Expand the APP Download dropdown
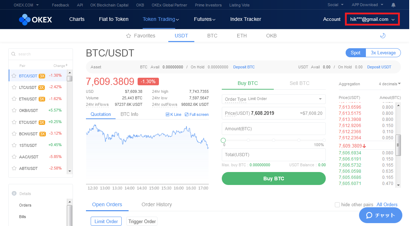 [x=367, y=5]
